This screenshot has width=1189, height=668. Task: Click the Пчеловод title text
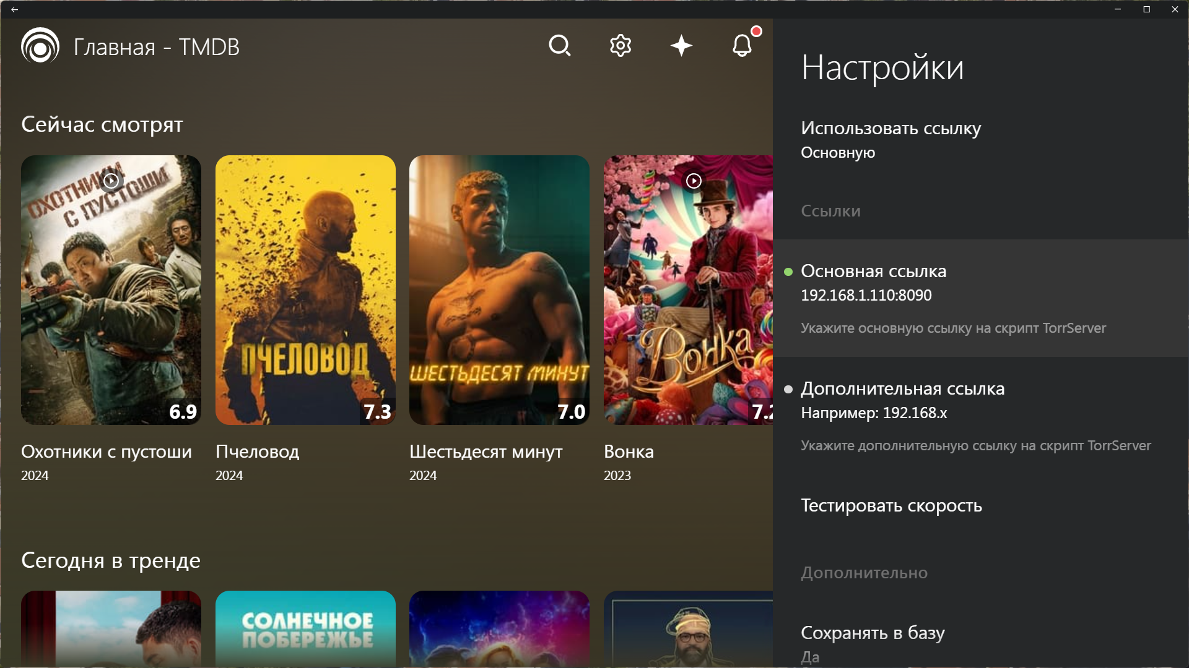click(x=258, y=452)
